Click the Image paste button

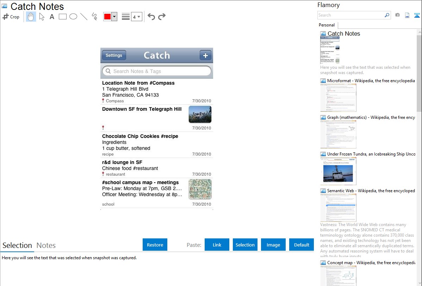point(273,245)
